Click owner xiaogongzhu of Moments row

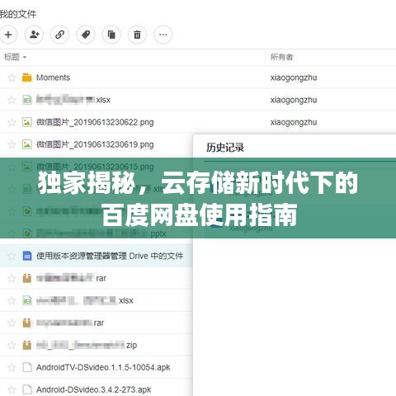point(294,78)
